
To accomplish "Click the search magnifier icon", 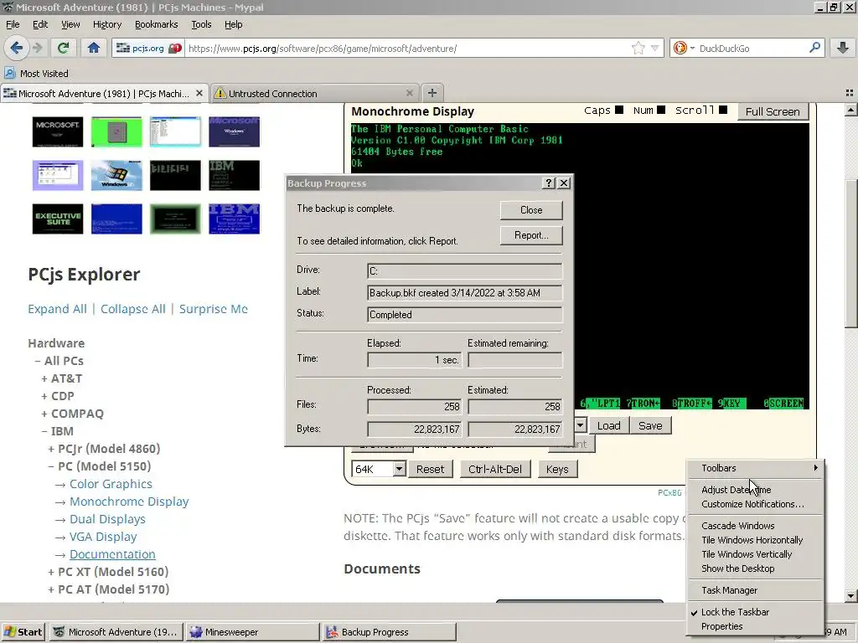I will [x=814, y=48].
